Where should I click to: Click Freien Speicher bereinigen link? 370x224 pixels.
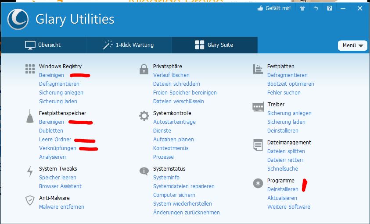[x=185, y=93]
